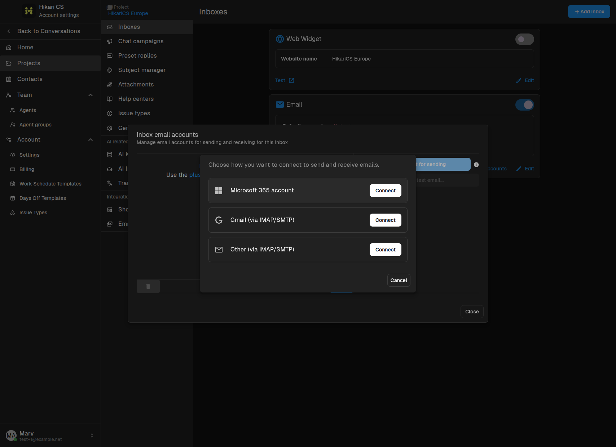Click the Help centers book icon
616x447 pixels.
click(x=110, y=99)
